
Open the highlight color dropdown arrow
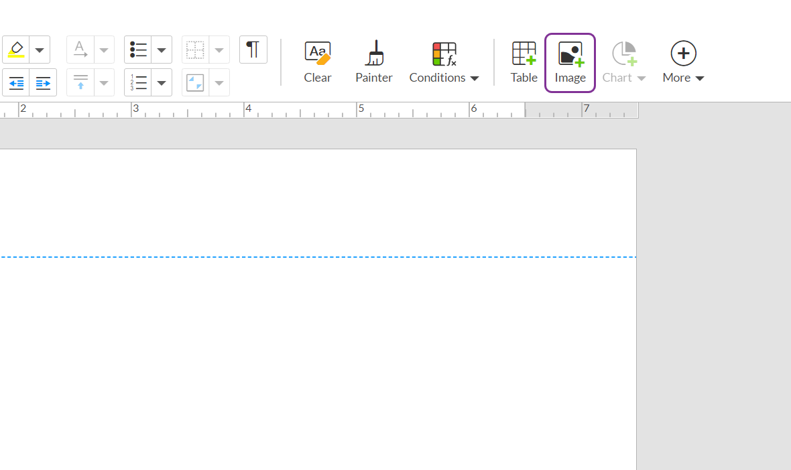coord(40,50)
